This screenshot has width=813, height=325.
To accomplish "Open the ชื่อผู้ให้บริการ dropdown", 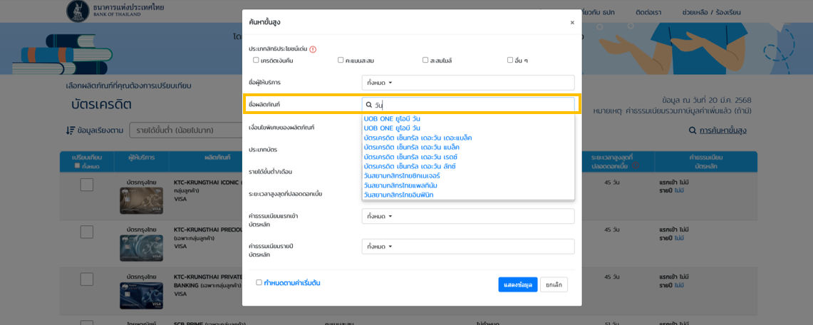I will (x=468, y=83).
